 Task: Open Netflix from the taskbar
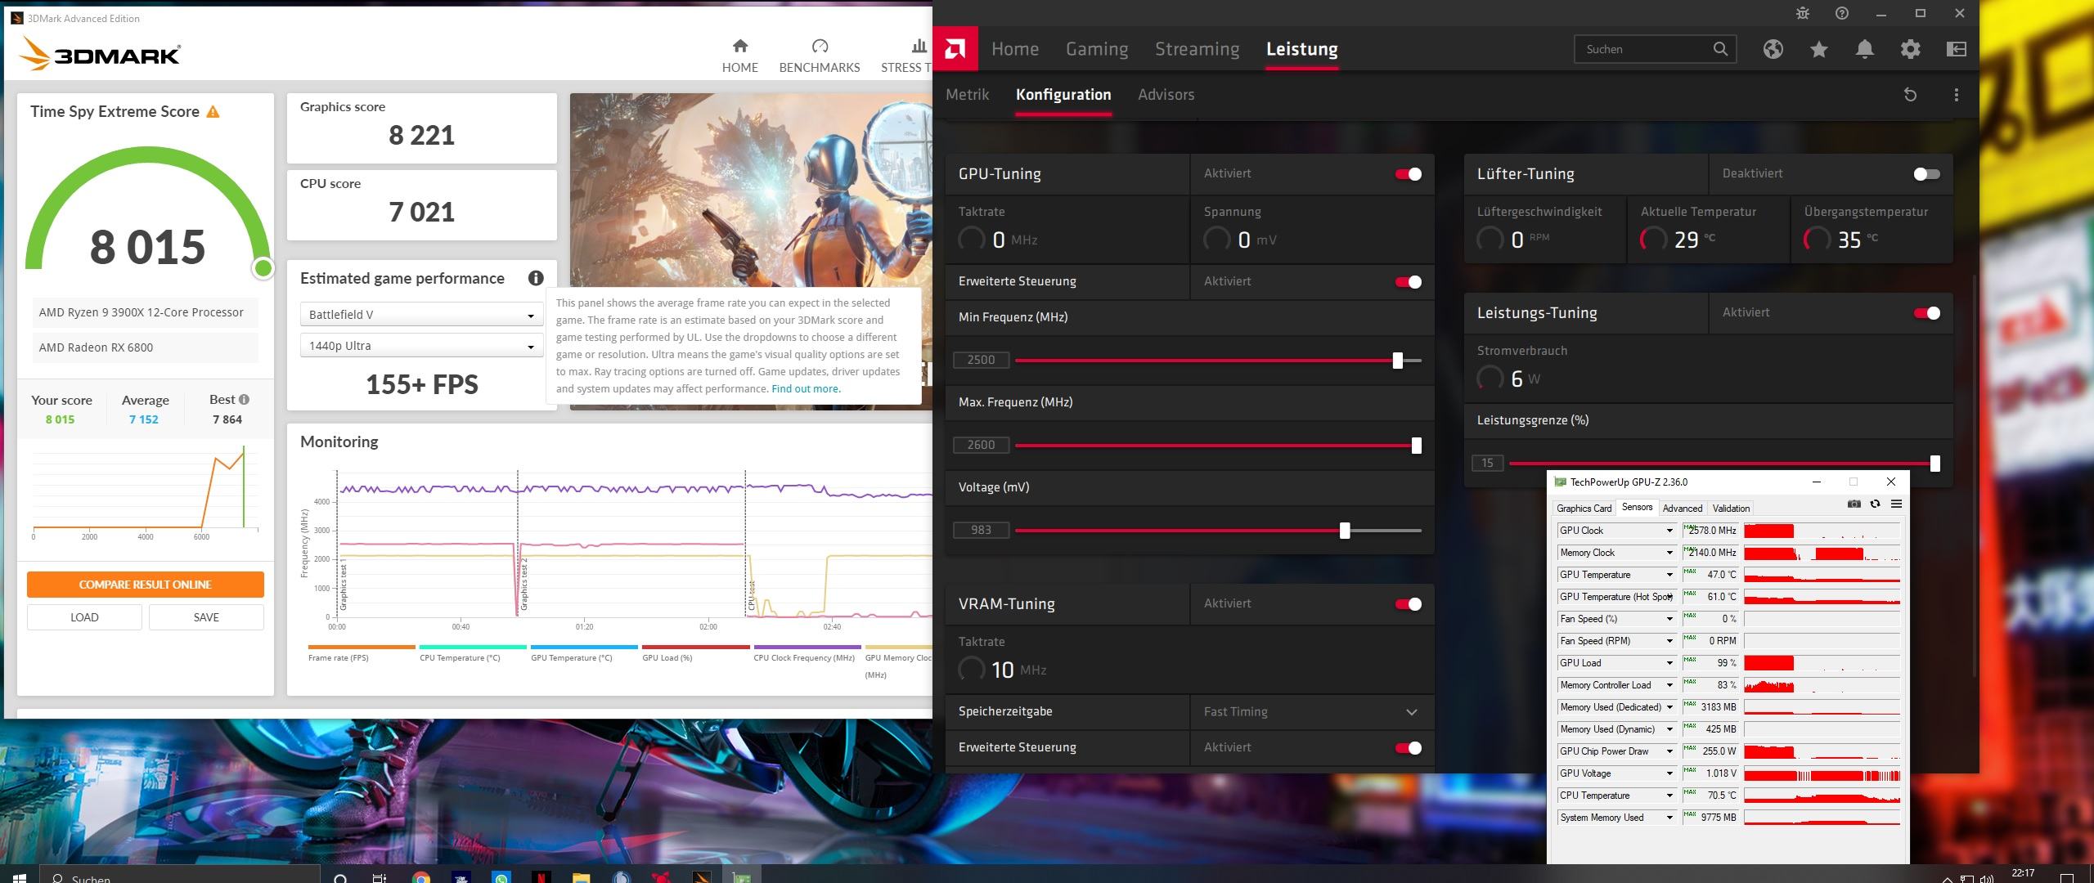[541, 877]
